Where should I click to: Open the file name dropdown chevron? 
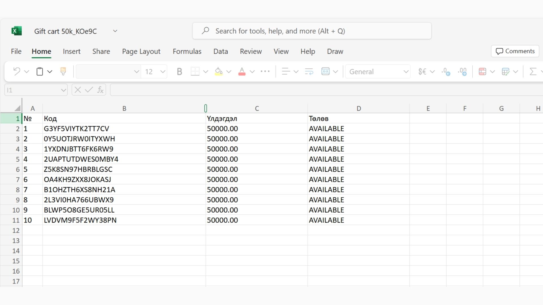[x=115, y=31]
